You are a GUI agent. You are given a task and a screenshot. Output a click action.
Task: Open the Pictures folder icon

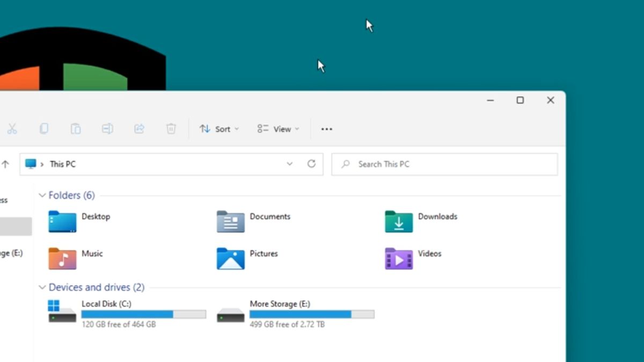230,258
